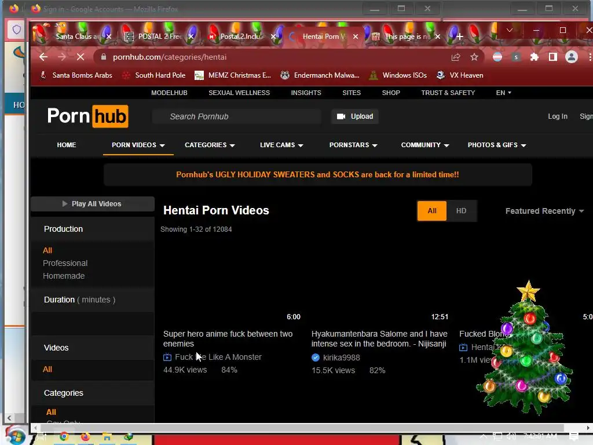
Task: Select All under the Videos filter
Action: [x=47, y=369]
